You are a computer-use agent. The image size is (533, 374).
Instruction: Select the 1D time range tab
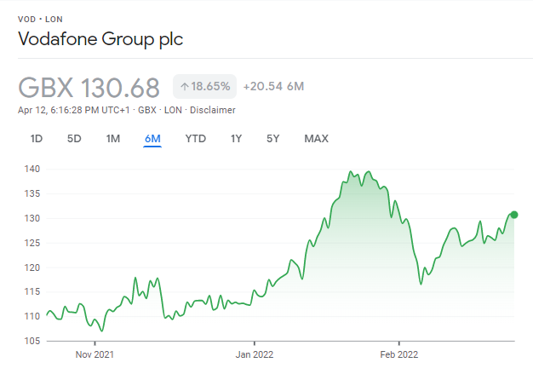coord(37,139)
